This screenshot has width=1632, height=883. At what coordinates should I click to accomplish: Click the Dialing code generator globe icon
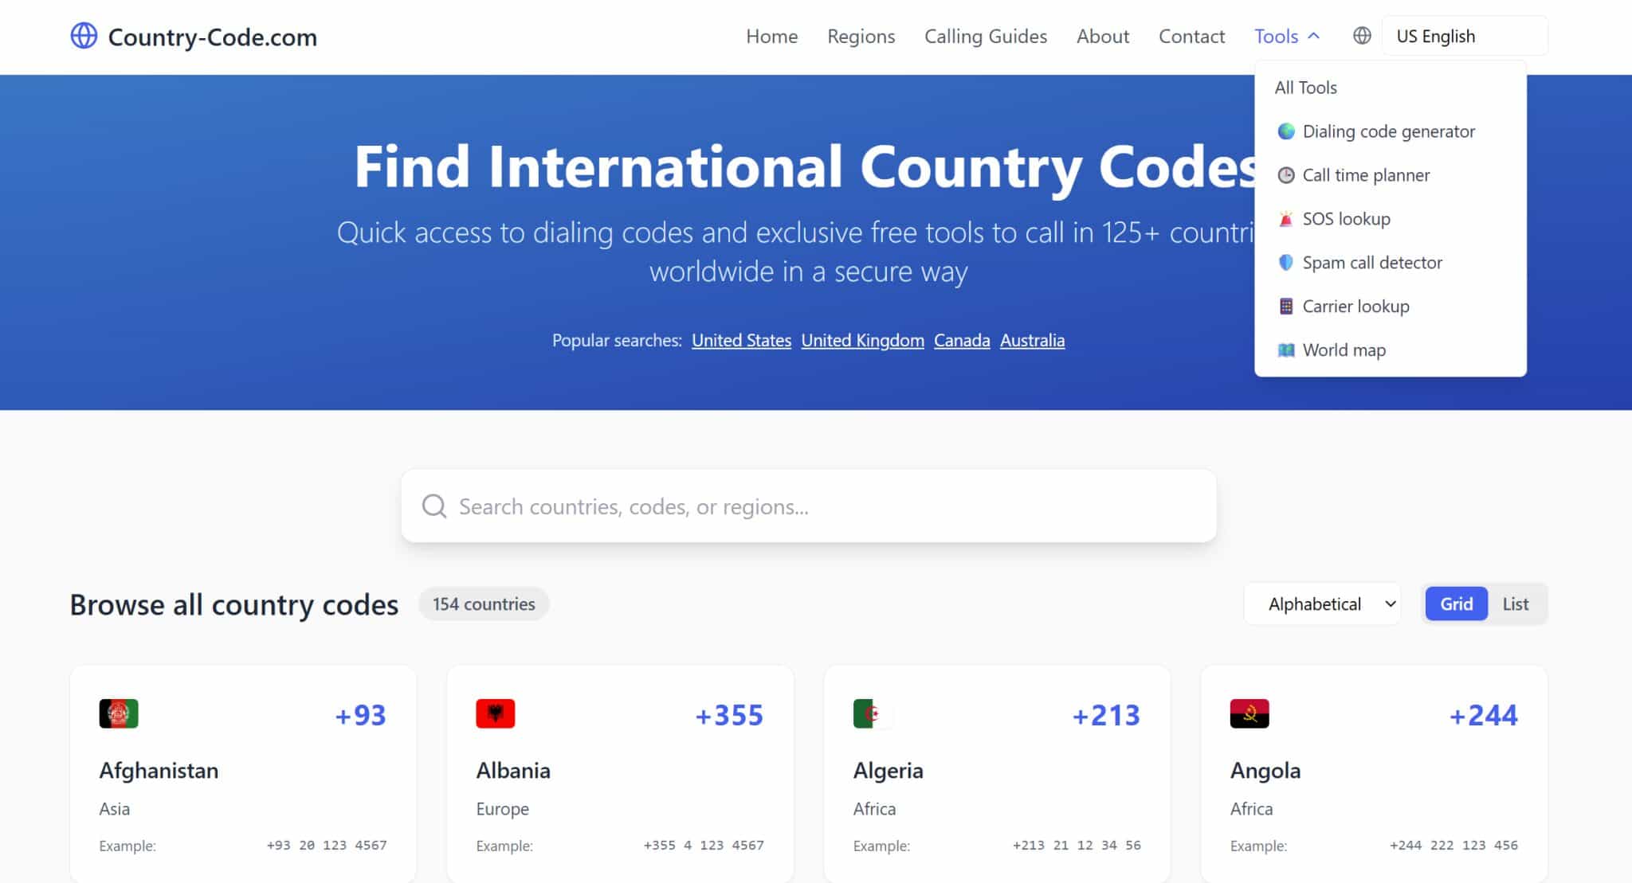(x=1286, y=131)
